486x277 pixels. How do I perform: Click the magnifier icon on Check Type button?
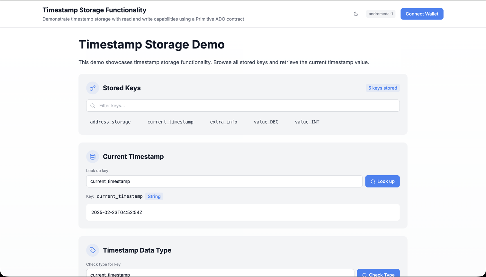coord(364,275)
